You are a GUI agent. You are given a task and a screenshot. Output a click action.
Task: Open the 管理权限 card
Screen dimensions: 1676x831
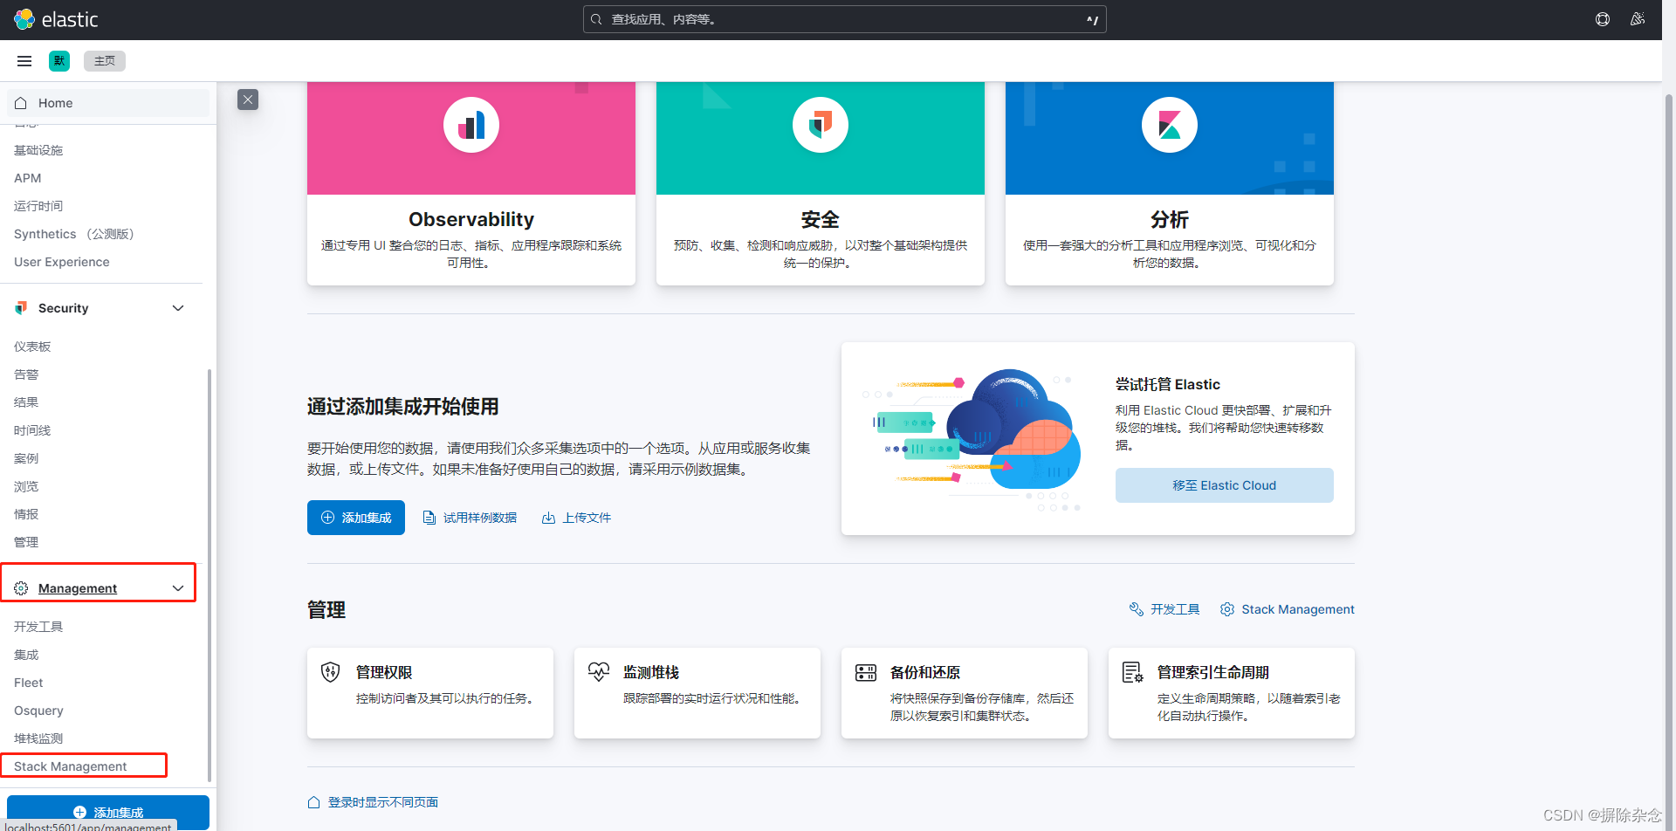[x=430, y=693]
